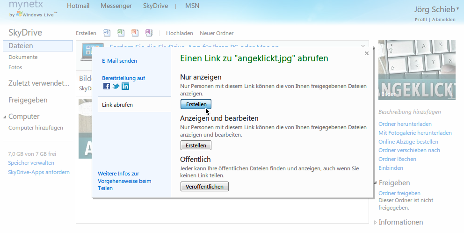
Task: Share via the Facebook icon
Action: pos(107,86)
